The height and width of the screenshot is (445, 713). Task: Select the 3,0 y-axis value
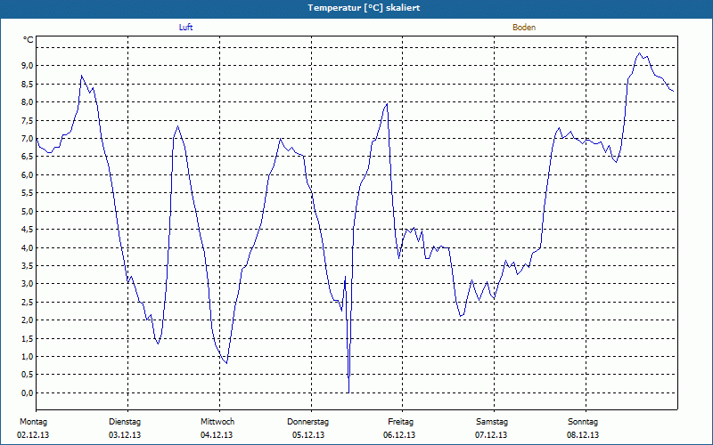28,284
